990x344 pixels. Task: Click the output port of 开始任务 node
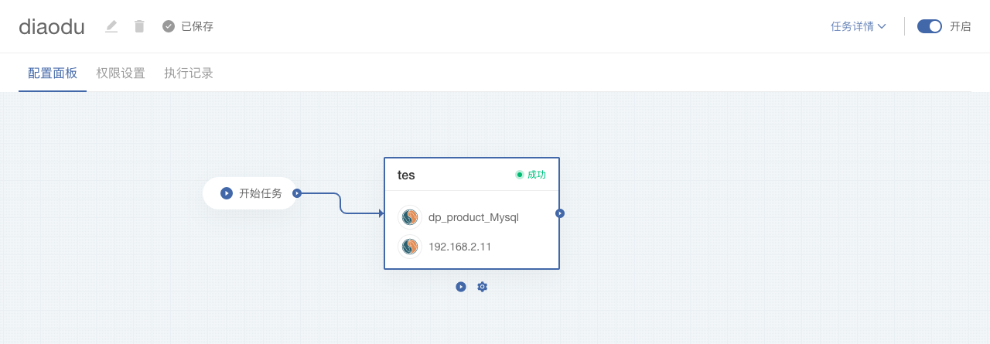(x=297, y=193)
